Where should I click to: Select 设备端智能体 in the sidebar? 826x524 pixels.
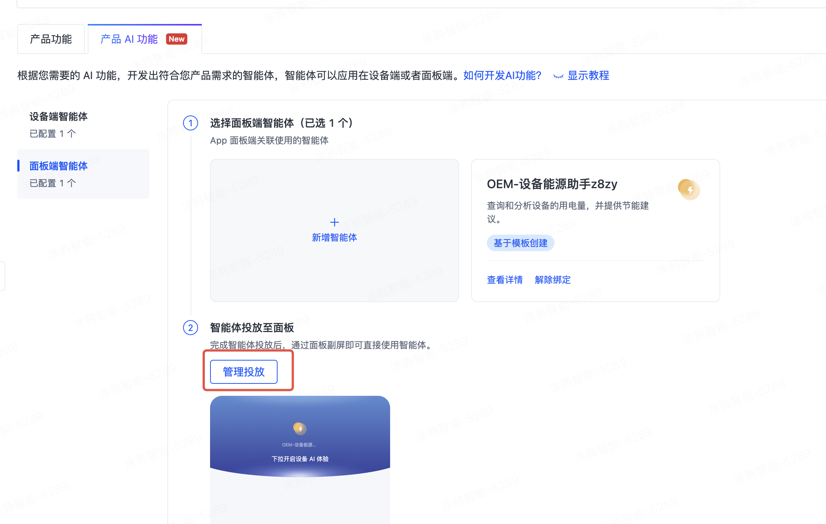pos(58,117)
